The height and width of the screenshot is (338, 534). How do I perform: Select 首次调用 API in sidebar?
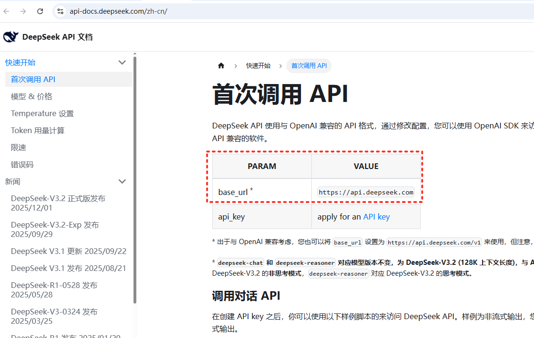click(33, 79)
